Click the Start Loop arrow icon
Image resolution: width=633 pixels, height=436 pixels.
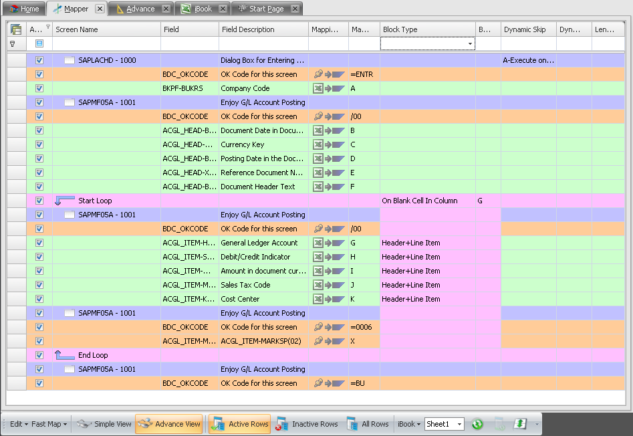(65, 200)
